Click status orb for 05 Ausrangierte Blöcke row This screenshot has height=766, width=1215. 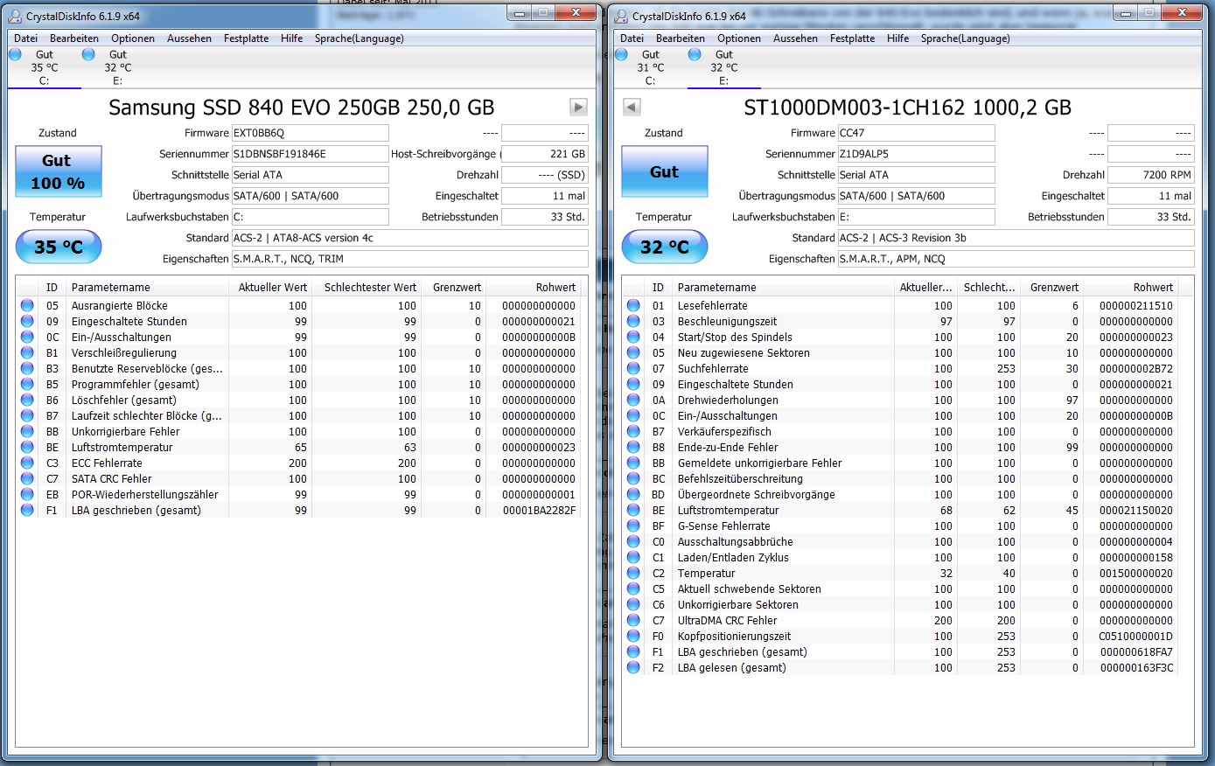27,305
